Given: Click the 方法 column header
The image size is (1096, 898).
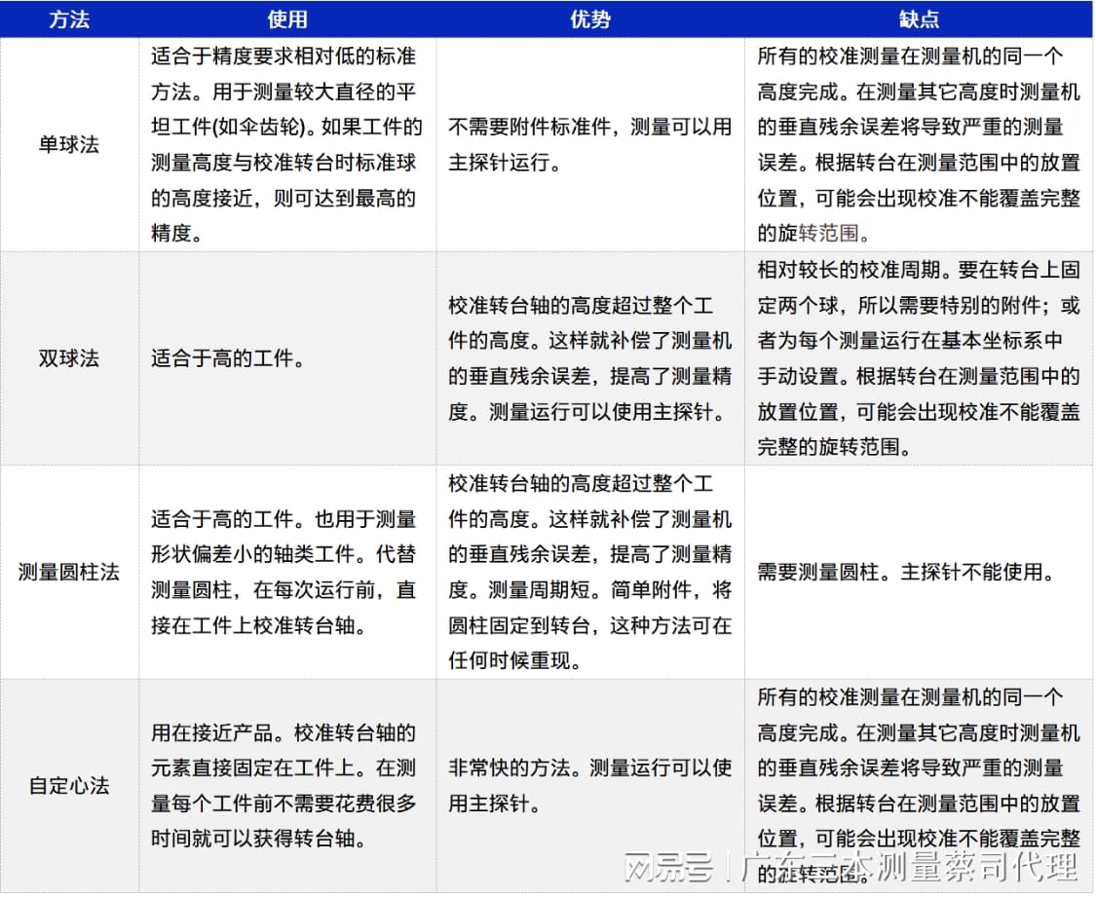Looking at the screenshot, I should (69, 19).
